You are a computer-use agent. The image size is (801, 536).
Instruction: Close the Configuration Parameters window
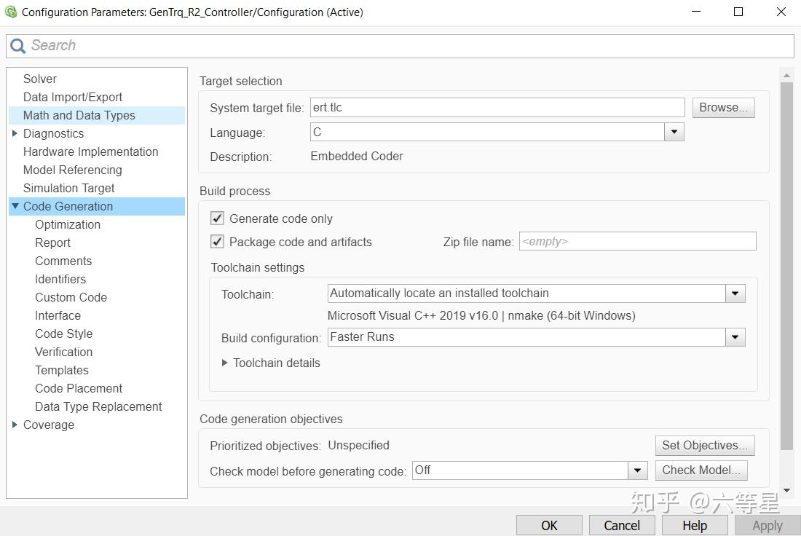click(781, 12)
